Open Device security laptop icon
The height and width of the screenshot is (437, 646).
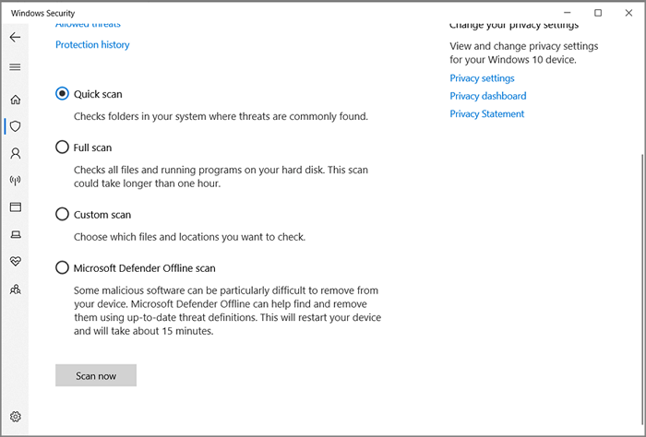(x=15, y=235)
